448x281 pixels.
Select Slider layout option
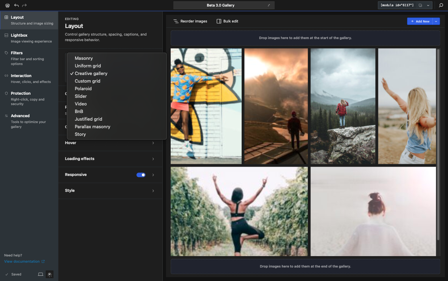pyautogui.click(x=117, y=96)
